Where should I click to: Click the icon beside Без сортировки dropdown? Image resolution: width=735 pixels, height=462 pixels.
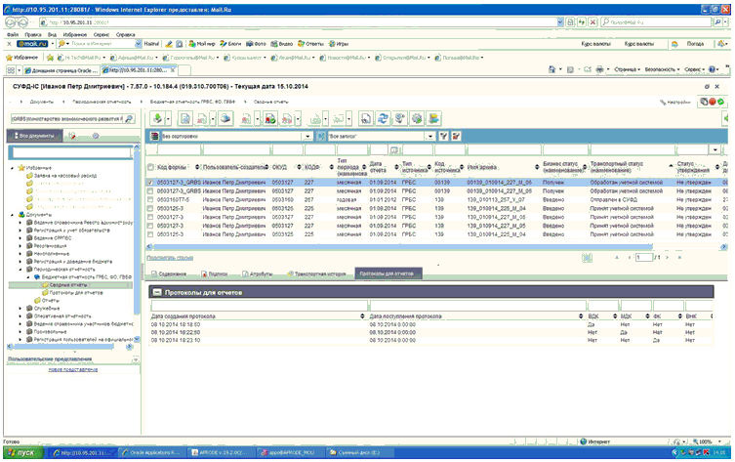[x=154, y=136]
